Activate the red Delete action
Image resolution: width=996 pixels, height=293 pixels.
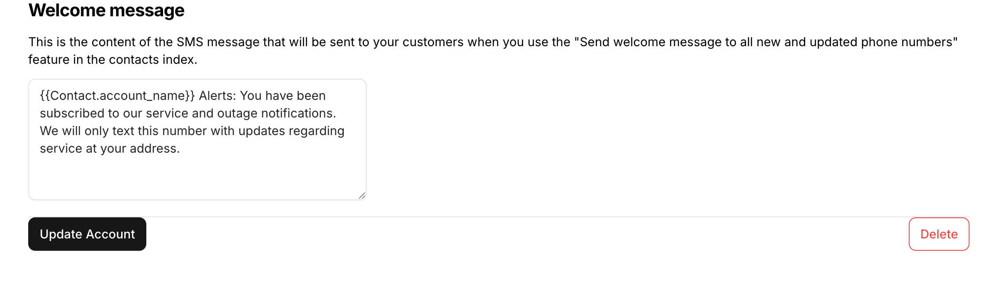(939, 234)
